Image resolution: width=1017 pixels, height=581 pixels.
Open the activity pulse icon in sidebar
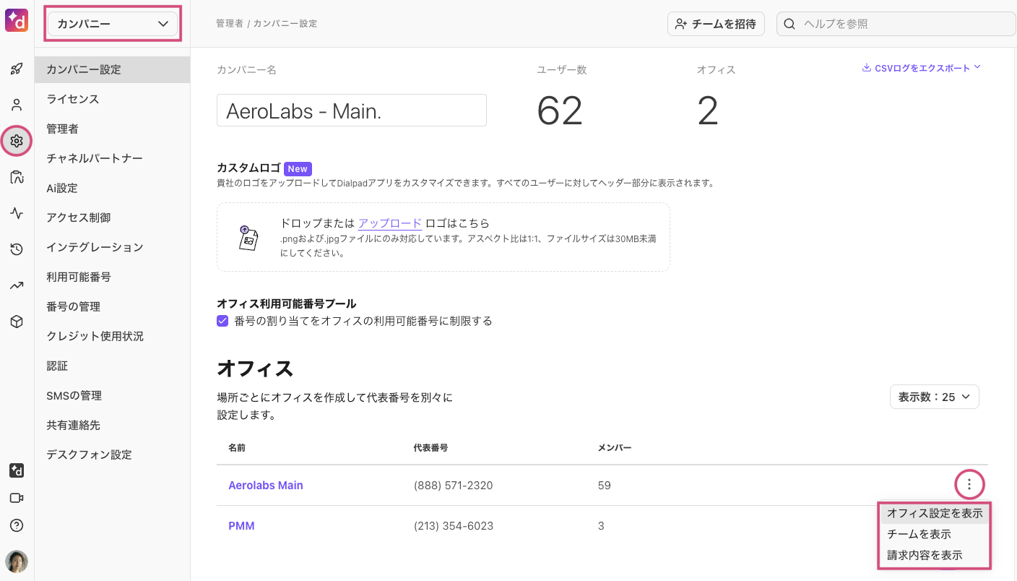tap(17, 213)
